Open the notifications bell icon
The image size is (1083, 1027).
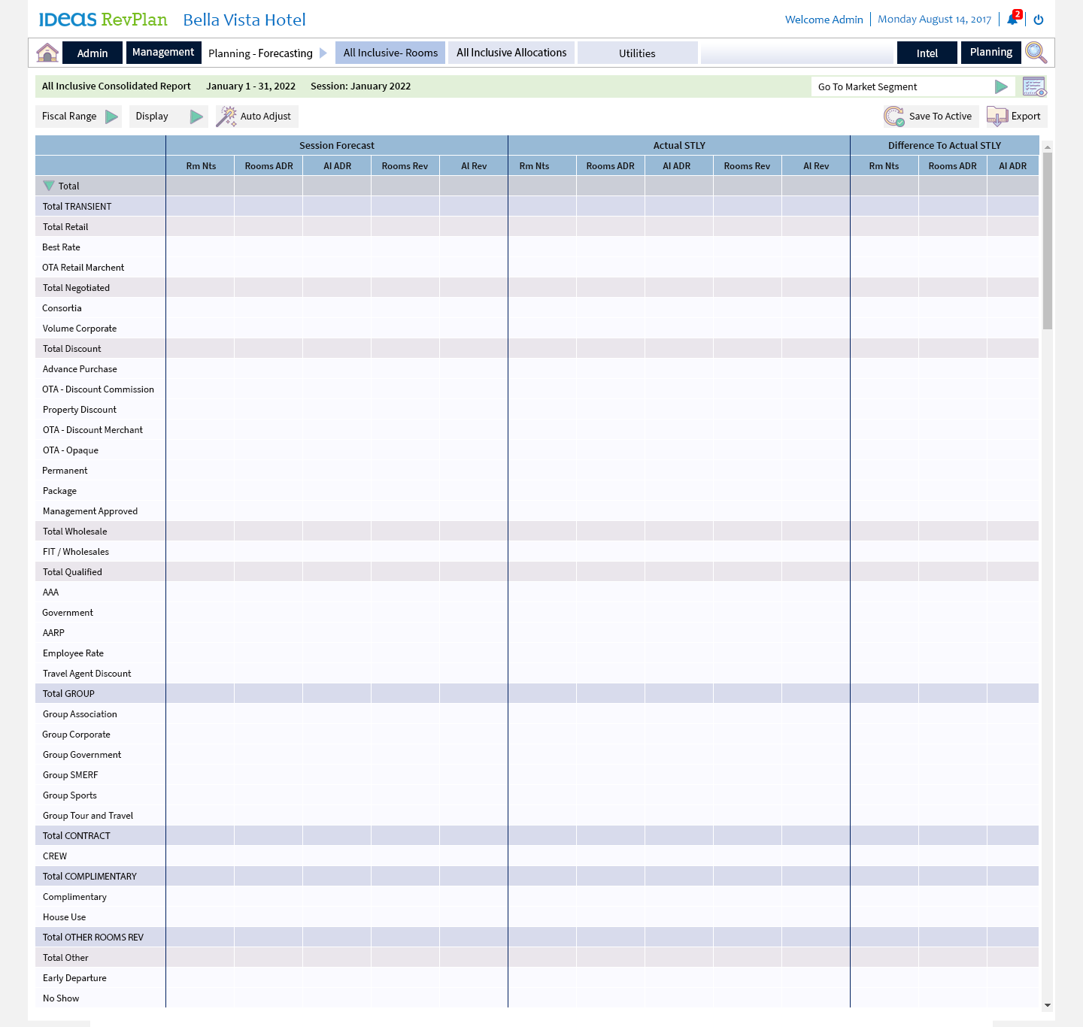tap(1012, 20)
